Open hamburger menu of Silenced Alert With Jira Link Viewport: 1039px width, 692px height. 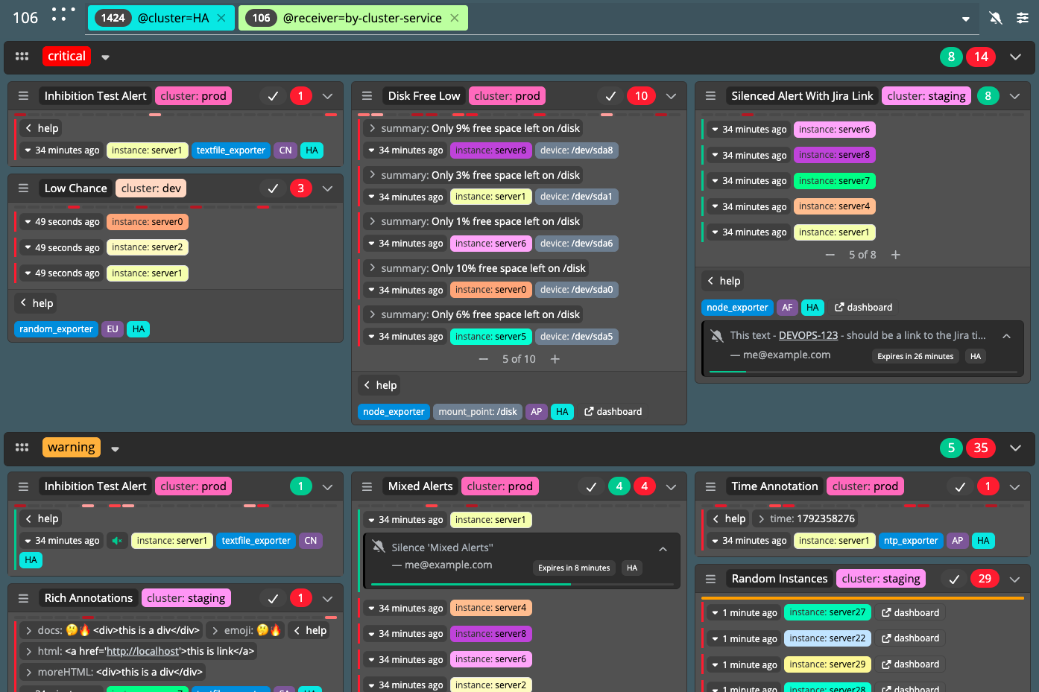[710, 96]
